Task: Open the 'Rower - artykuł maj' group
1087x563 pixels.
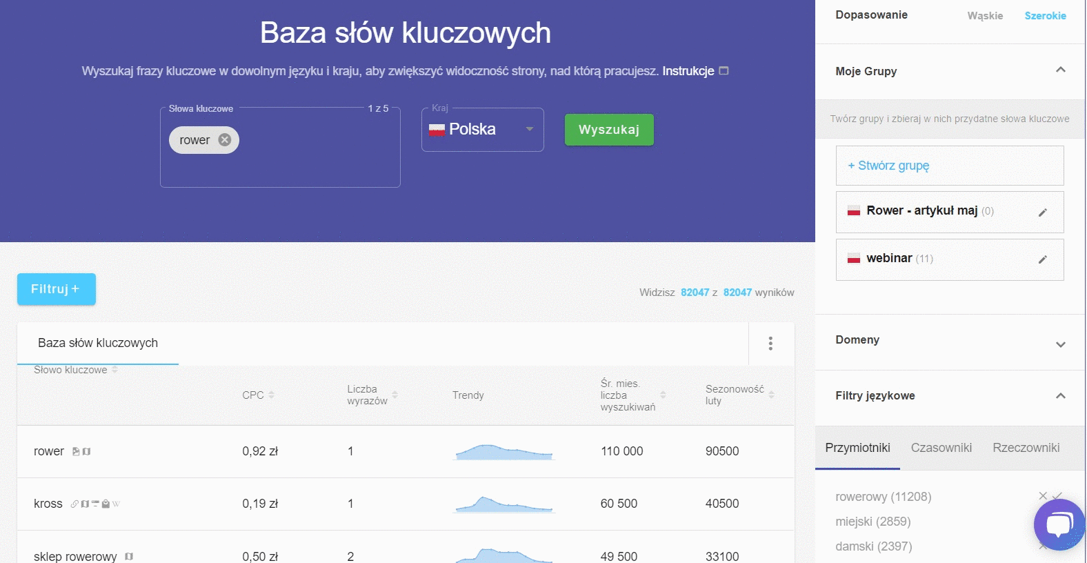Action: click(949, 212)
